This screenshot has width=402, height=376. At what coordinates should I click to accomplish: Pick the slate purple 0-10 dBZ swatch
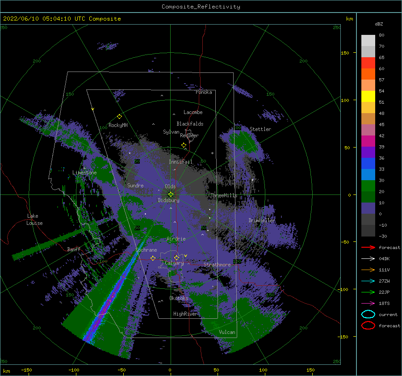(368, 208)
